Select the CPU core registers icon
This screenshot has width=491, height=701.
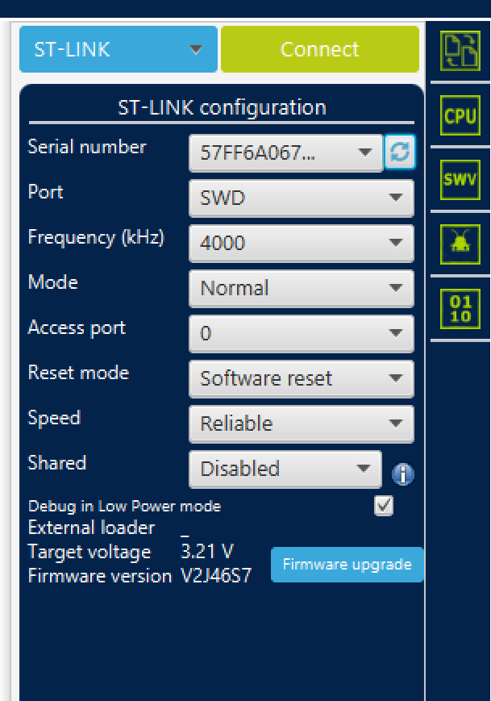tap(460, 115)
